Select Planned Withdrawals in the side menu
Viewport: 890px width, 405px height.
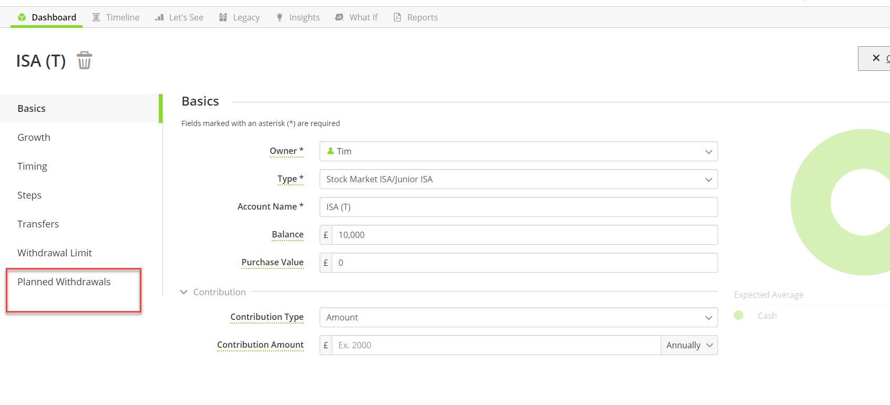click(x=81, y=282)
